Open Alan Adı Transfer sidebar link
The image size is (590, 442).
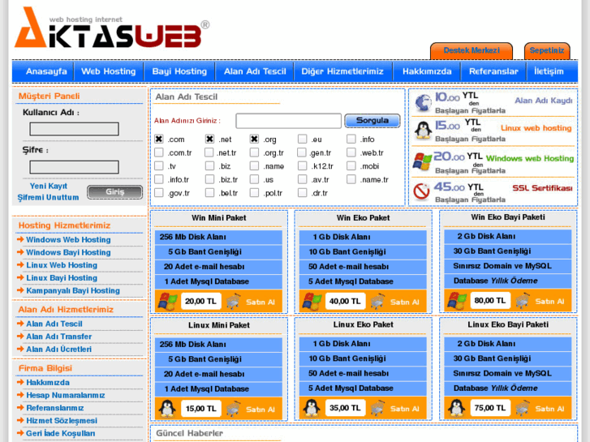tap(58, 337)
